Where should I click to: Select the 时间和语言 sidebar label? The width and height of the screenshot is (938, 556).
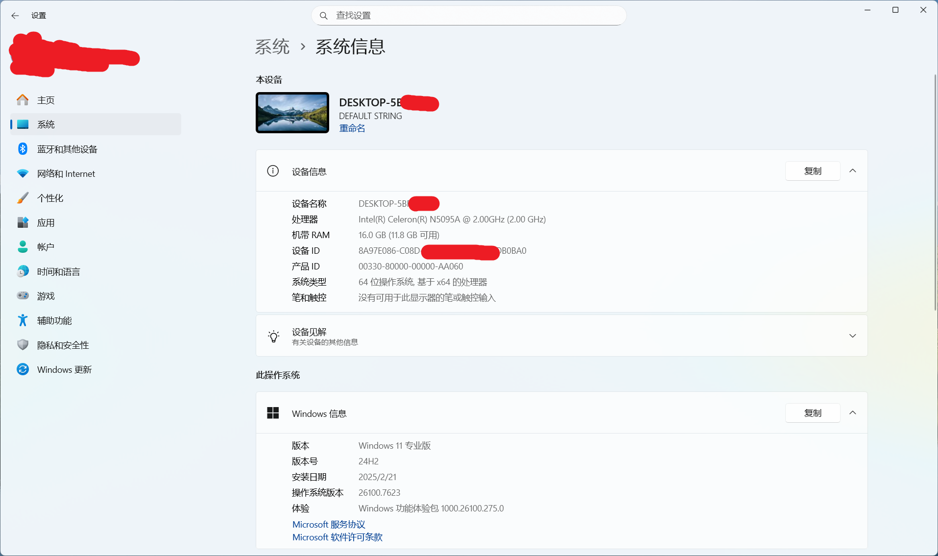click(59, 271)
